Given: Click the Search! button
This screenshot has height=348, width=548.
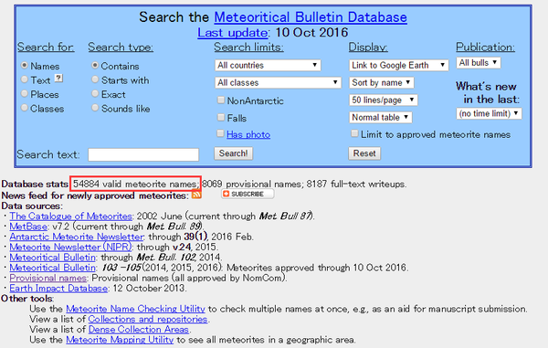Looking at the screenshot, I should [x=233, y=153].
